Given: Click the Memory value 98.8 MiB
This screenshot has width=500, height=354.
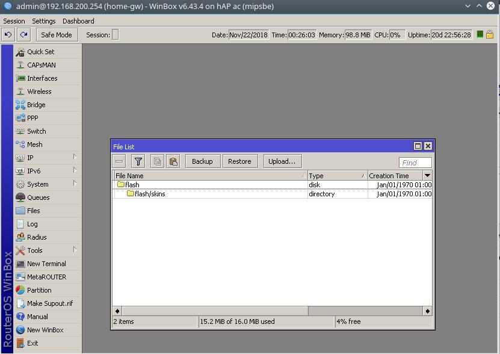Looking at the screenshot, I should (x=358, y=35).
